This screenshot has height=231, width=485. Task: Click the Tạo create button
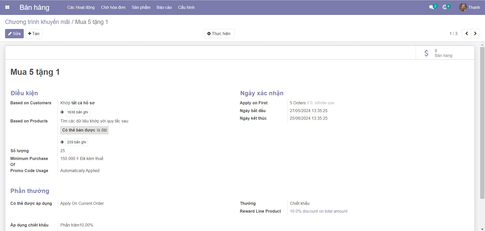[x=34, y=34]
